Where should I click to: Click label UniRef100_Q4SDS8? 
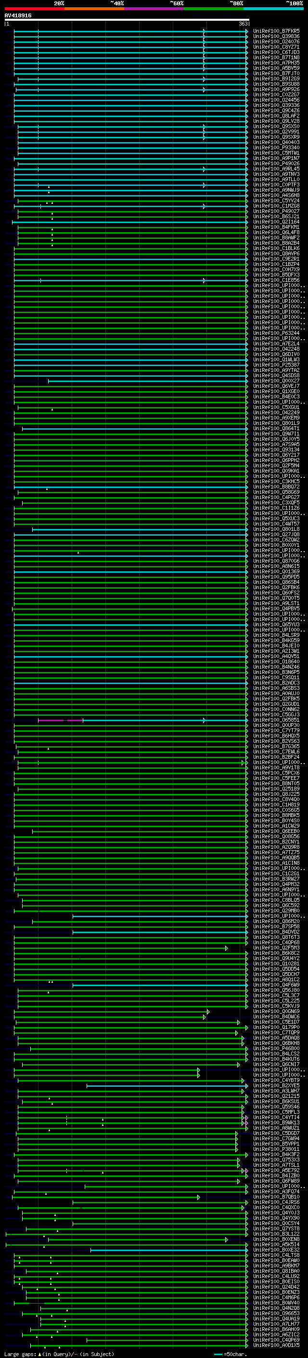click(276, 375)
